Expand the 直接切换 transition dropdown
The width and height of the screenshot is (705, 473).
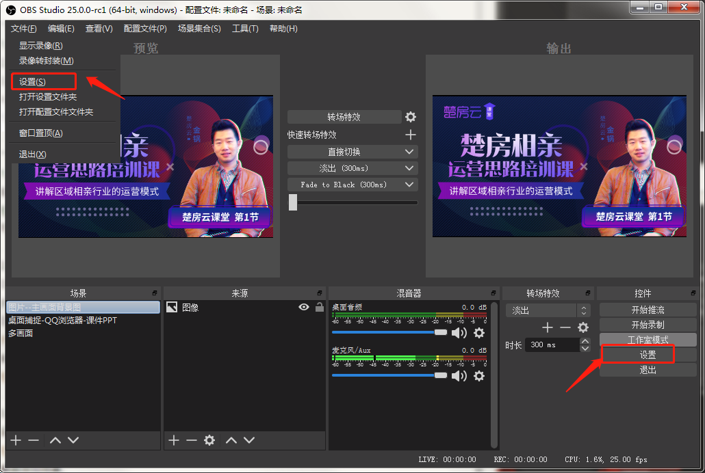pos(409,152)
